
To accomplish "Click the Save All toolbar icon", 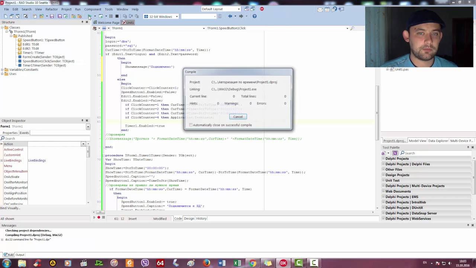I will click(59, 16).
